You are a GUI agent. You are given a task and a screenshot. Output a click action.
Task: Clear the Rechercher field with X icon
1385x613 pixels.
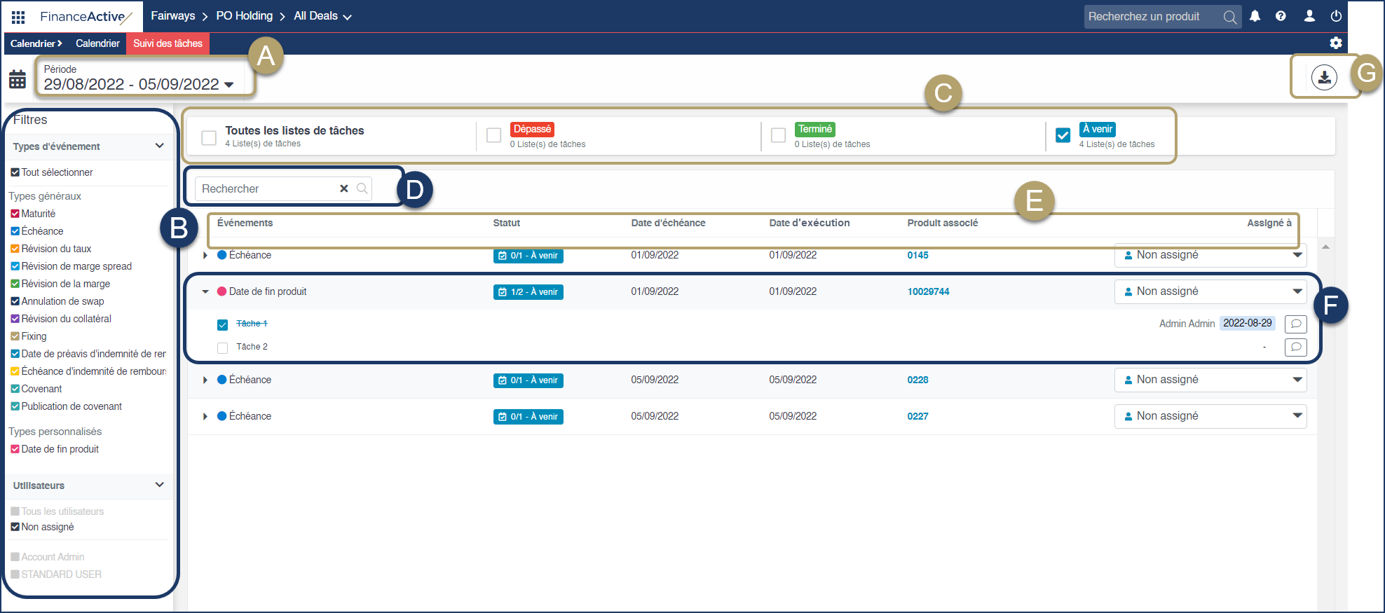point(344,188)
